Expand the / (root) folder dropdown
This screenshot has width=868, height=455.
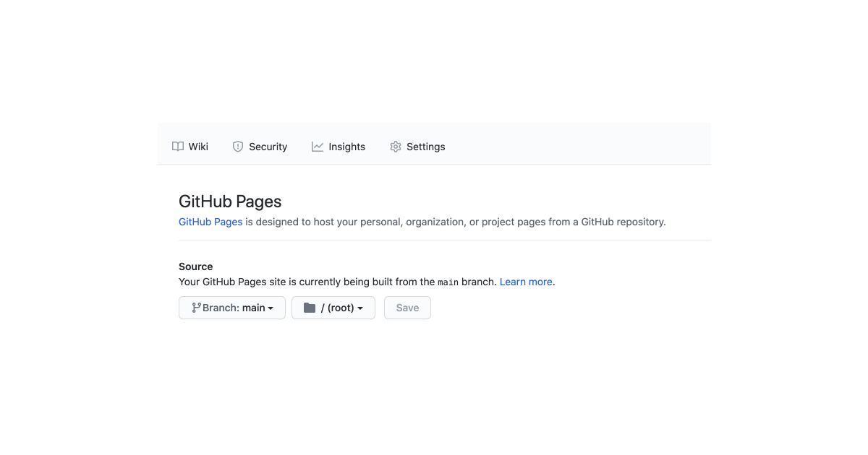333,308
